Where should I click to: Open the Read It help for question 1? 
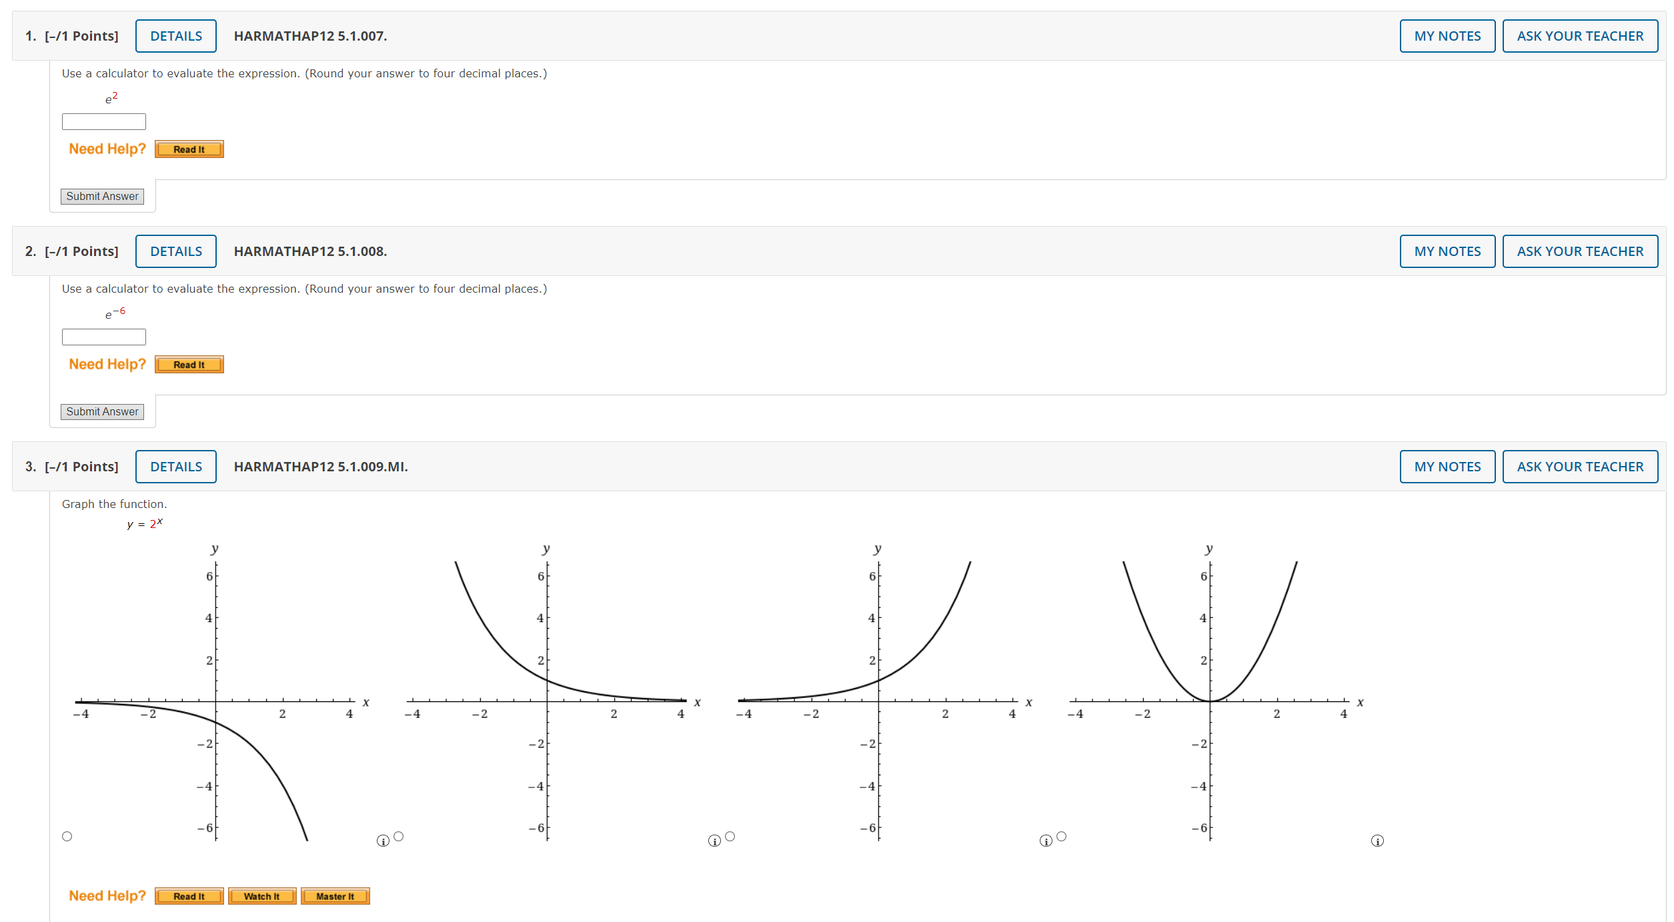(189, 149)
